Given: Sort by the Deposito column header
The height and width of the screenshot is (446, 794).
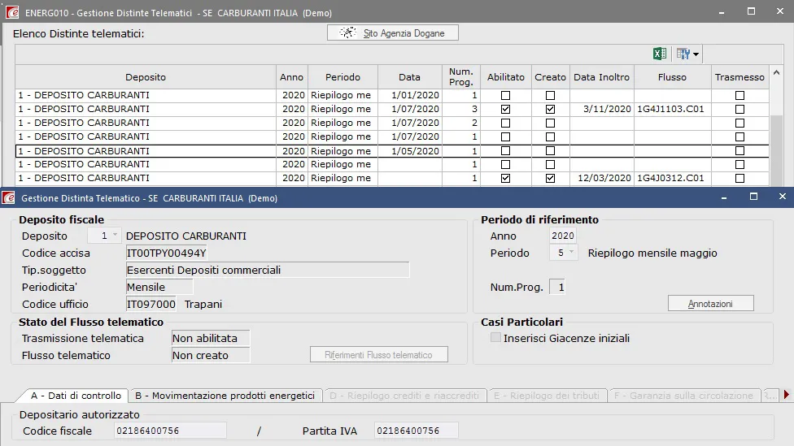Looking at the screenshot, I should pos(146,77).
